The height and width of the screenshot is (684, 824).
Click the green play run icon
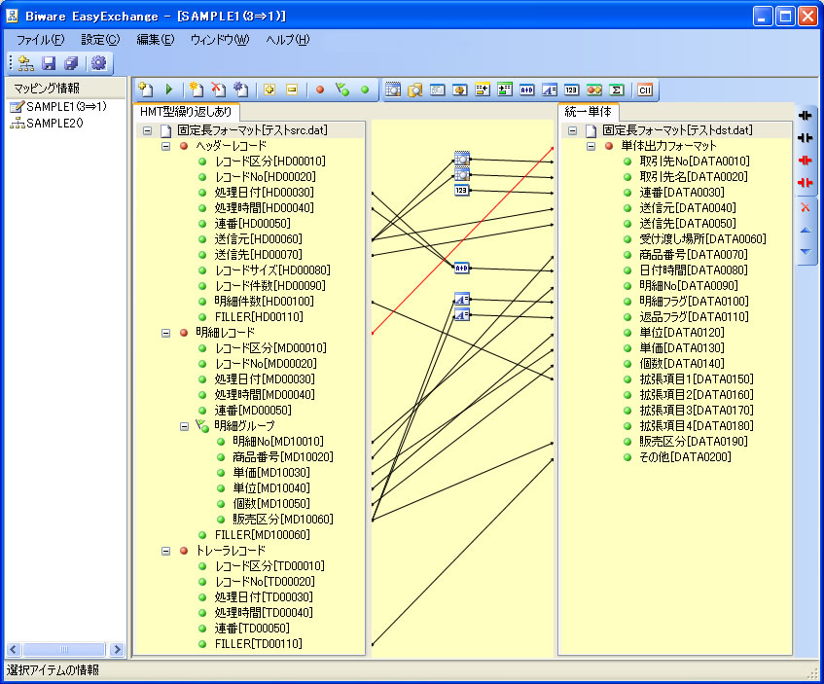coord(168,90)
